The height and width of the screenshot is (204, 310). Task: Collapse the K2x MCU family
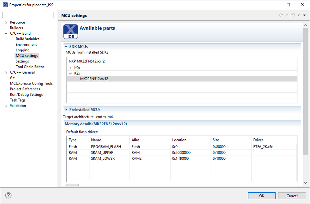(x=70, y=73)
